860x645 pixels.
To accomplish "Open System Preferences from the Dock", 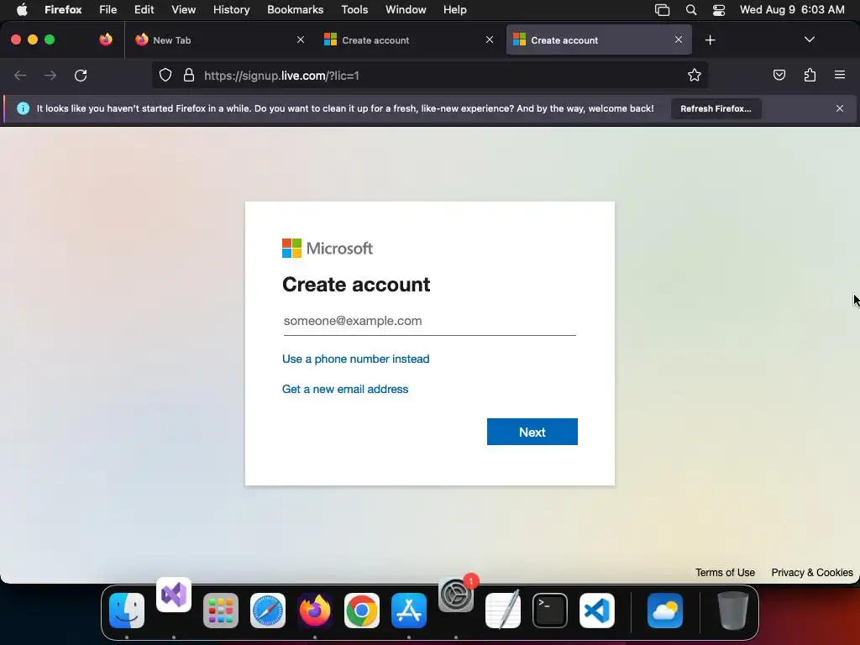I will pyautogui.click(x=456, y=595).
